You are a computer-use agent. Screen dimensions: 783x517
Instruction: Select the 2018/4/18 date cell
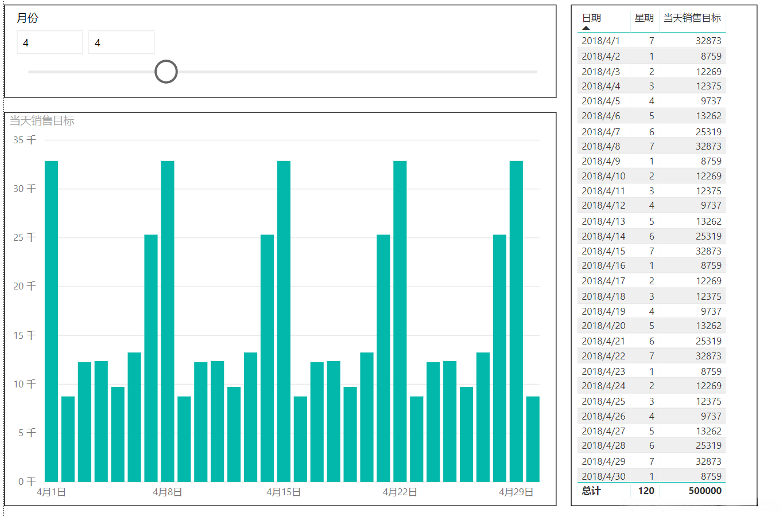pos(603,296)
